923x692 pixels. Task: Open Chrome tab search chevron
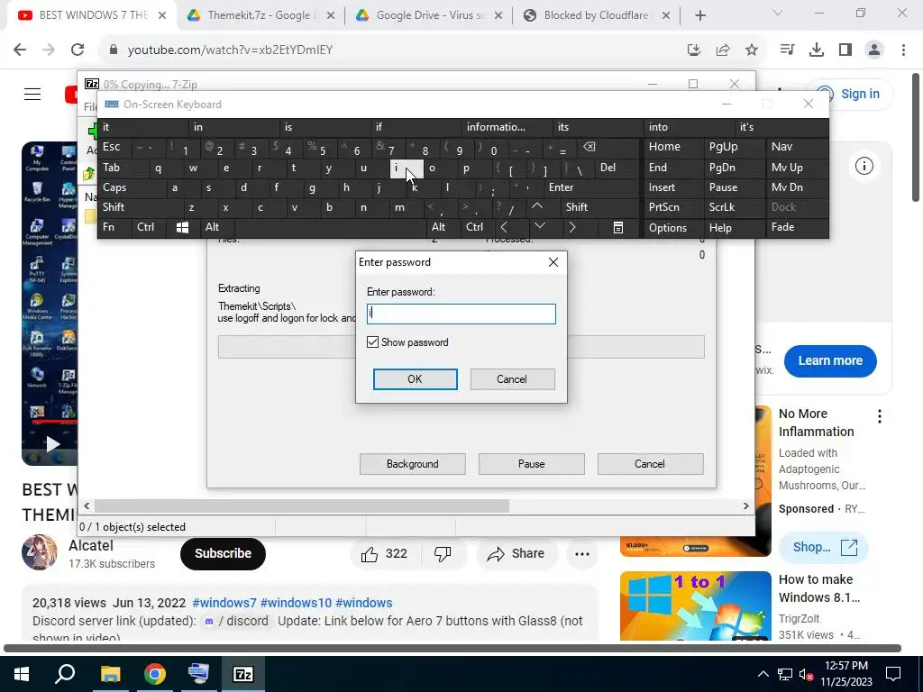tap(778, 13)
